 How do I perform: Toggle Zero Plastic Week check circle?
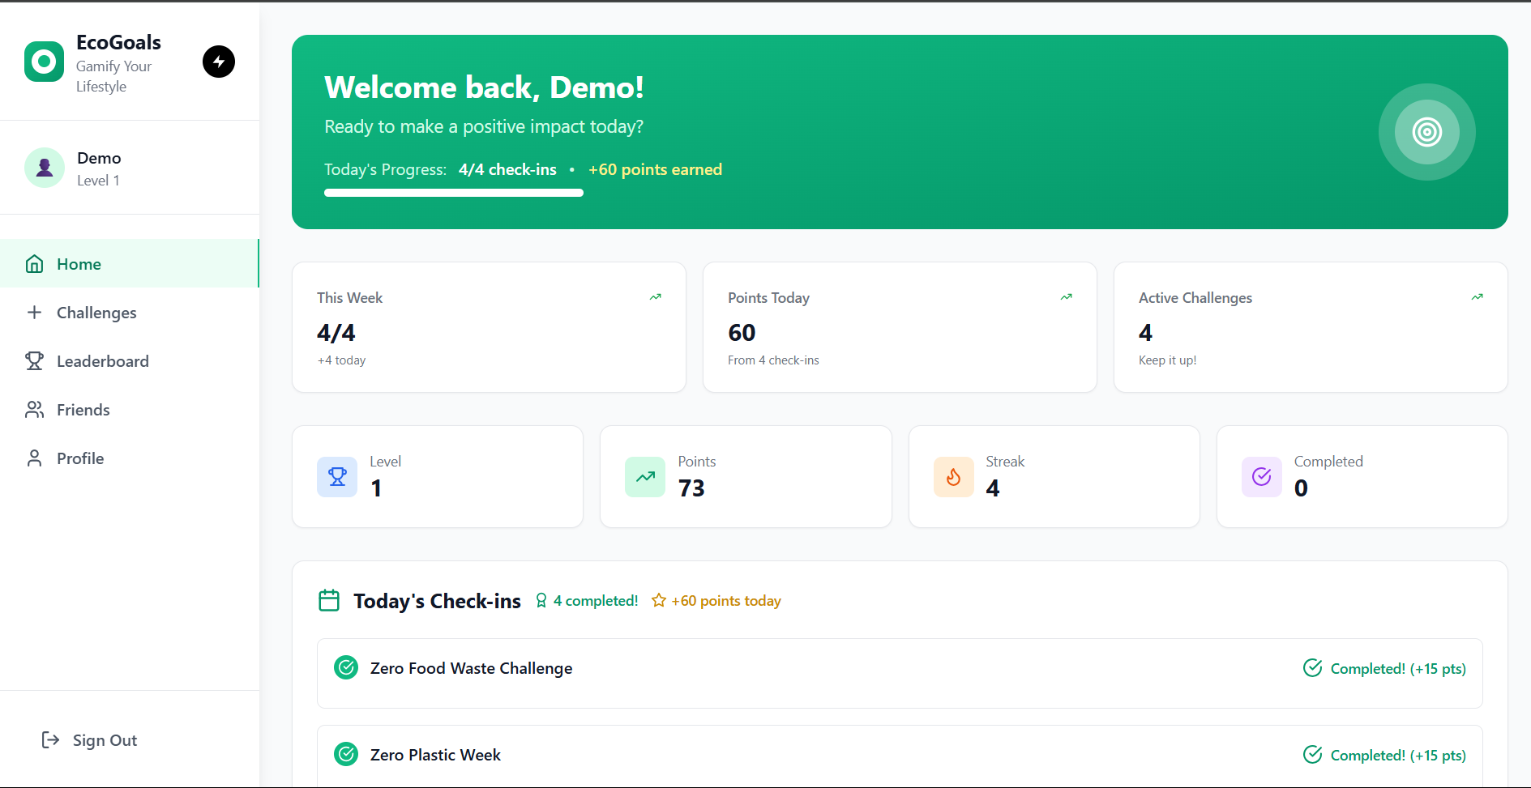(x=346, y=754)
